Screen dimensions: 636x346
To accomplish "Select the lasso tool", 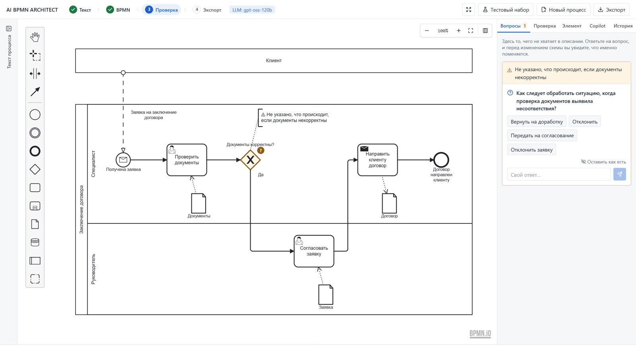I will (x=35, y=55).
